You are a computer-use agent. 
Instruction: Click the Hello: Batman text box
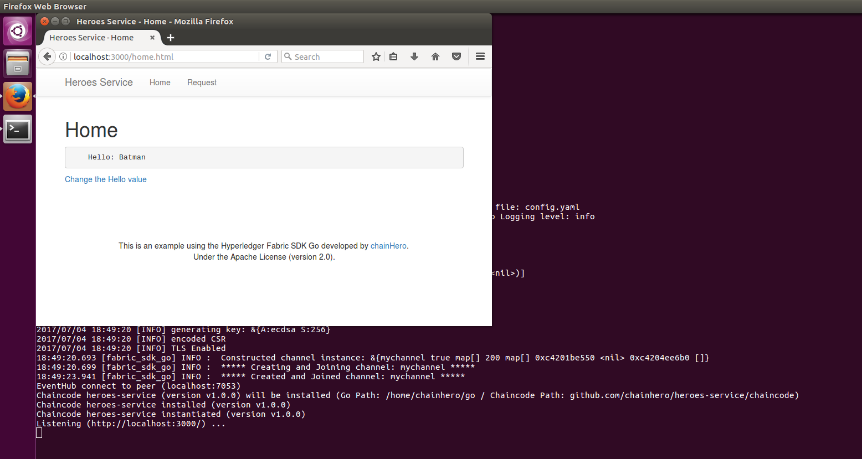click(x=264, y=157)
